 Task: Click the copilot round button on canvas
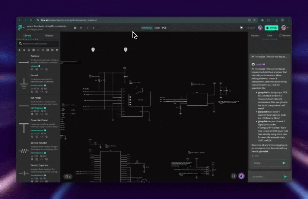coord(241,176)
